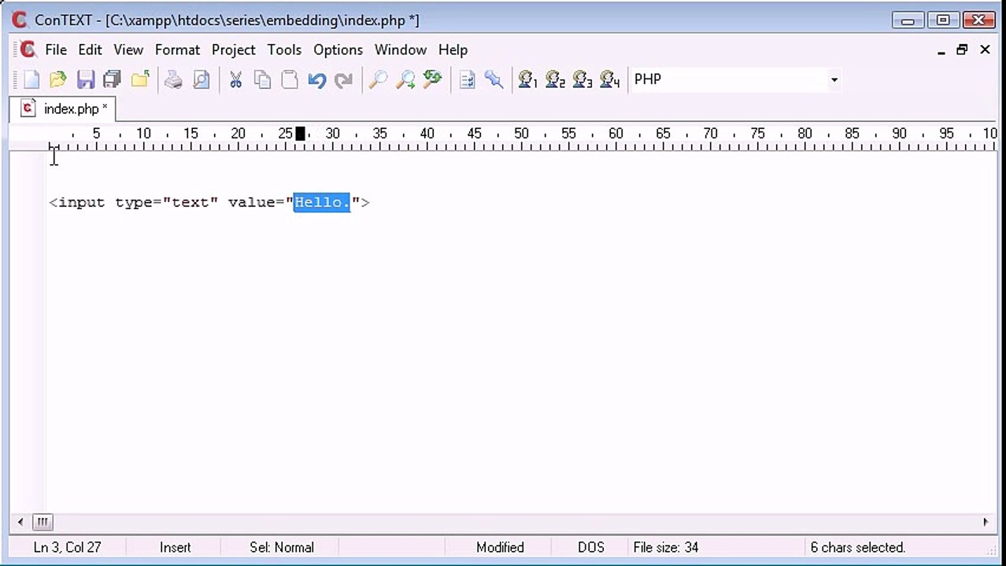
Task: Open the Format menu
Action: (x=177, y=50)
